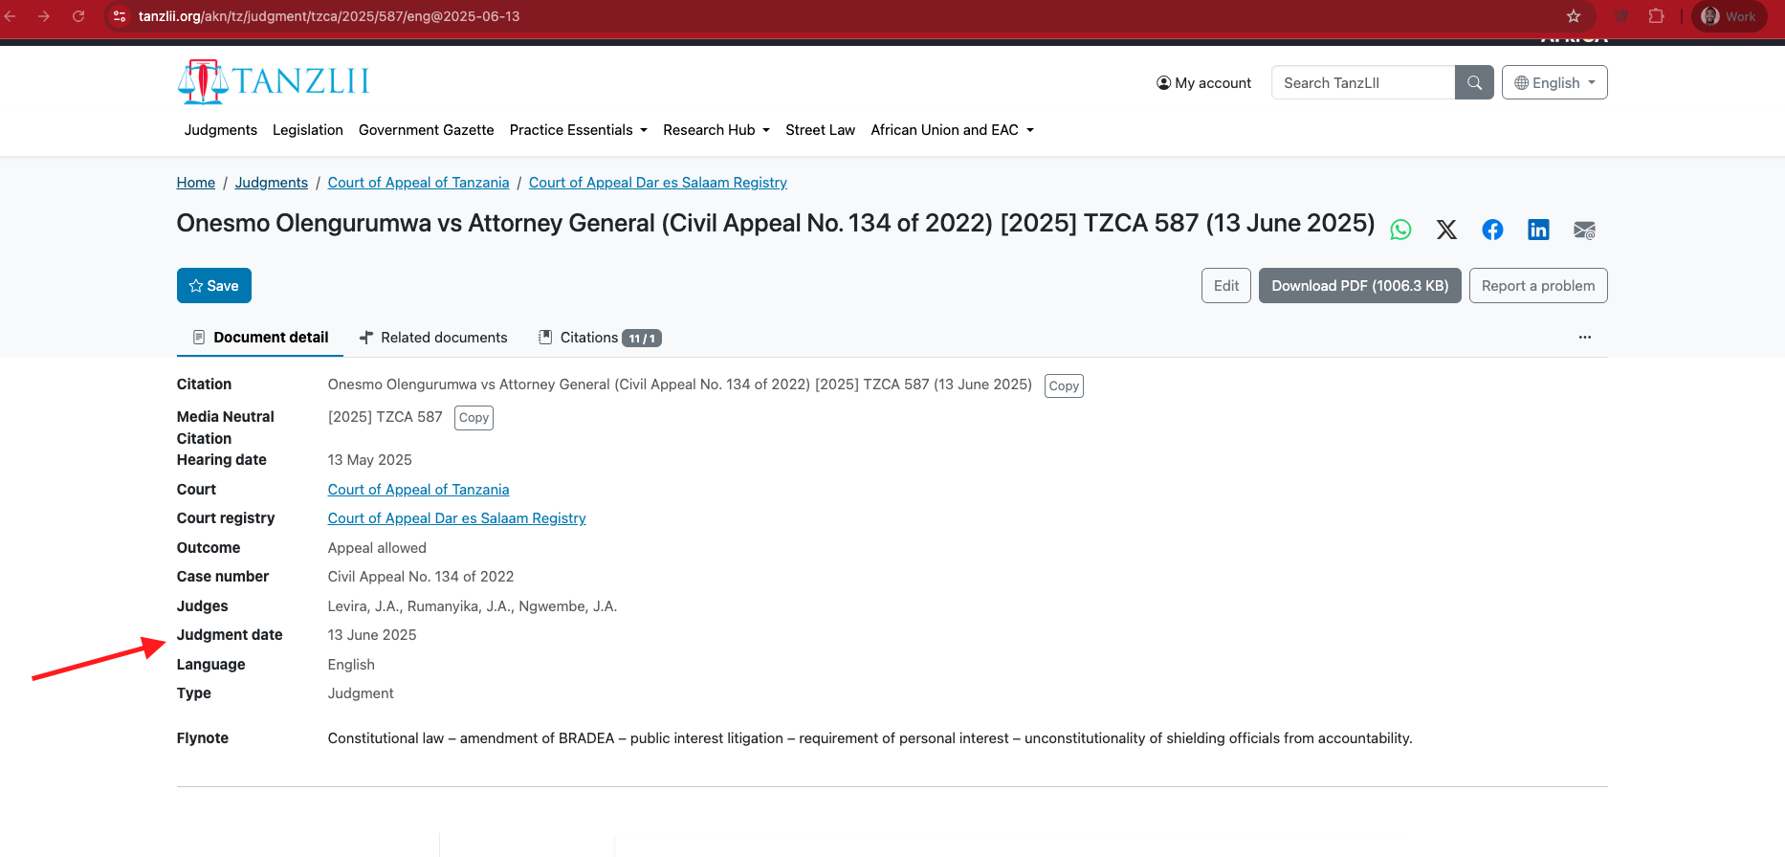The height and width of the screenshot is (857, 1785).
Task: Share judgment on Facebook
Action: (x=1492, y=230)
